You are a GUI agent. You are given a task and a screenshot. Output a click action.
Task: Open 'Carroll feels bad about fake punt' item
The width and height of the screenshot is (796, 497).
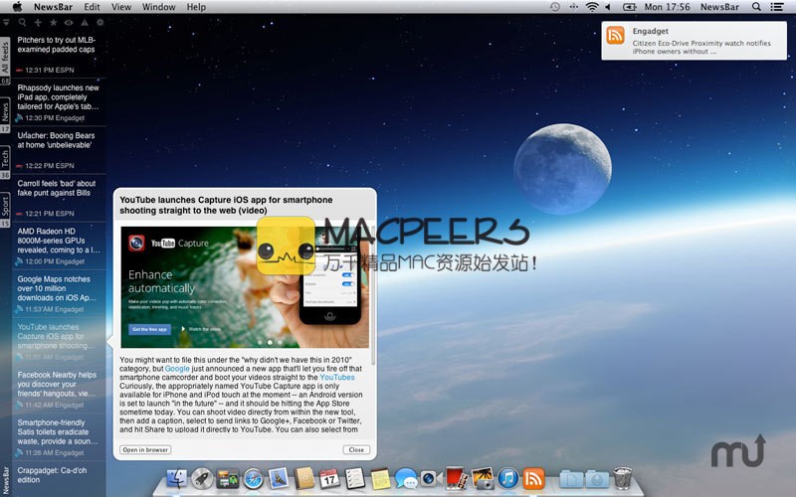pyautogui.click(x=59, y=198)
